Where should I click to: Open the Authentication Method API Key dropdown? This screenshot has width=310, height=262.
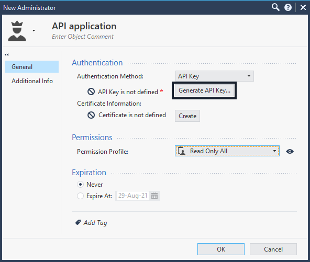tap(215, 76)
